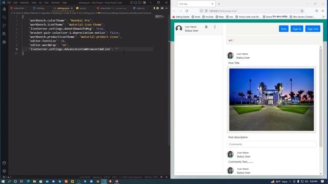
Task: Open the Explorer view in VS Code
Action: point(4,9)
